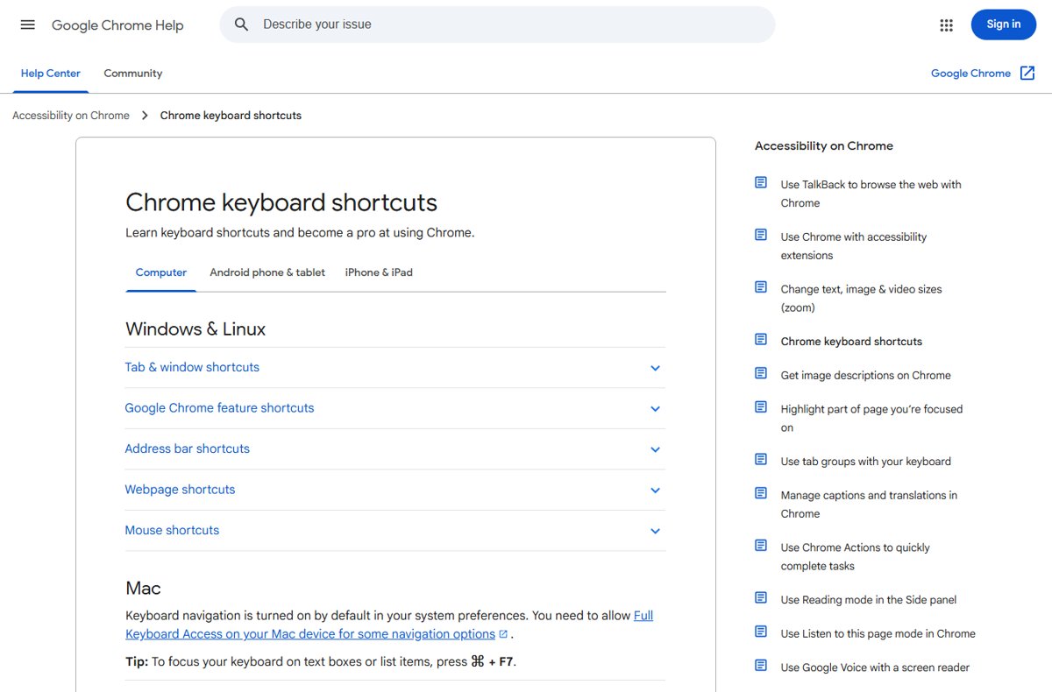This screenshot has height=692, width=1052.
Task: Click the Mac section heading
Action: coord(143,588)
